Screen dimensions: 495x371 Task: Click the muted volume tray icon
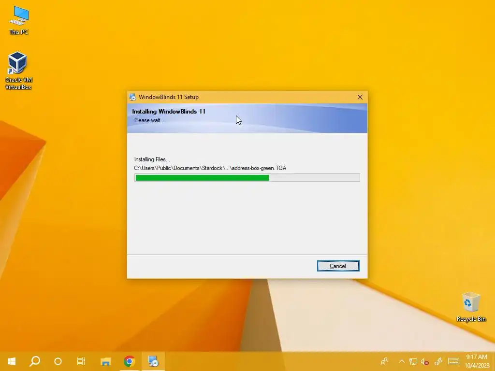point(424,361)
